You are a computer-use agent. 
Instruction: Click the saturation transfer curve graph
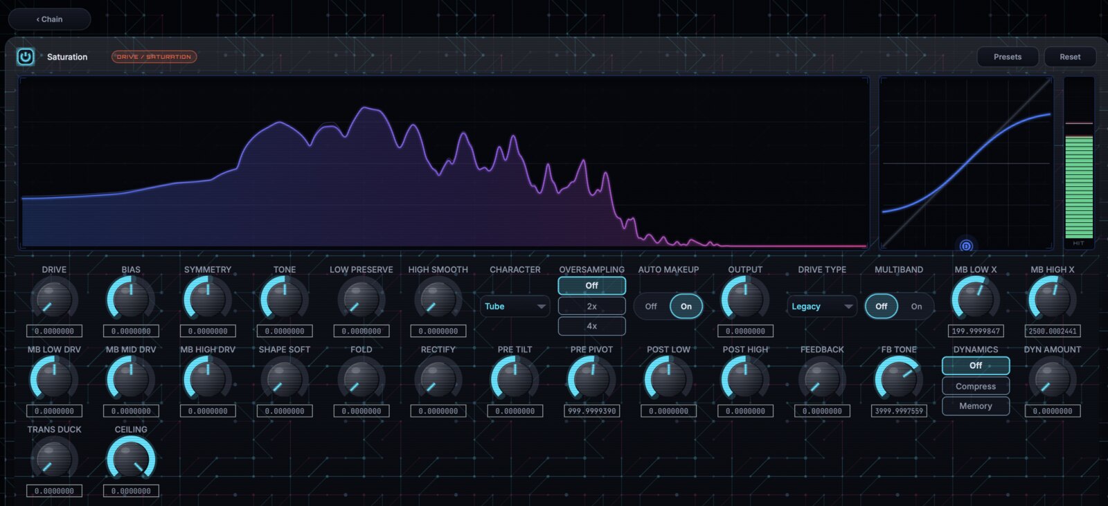tap(966, 163)
